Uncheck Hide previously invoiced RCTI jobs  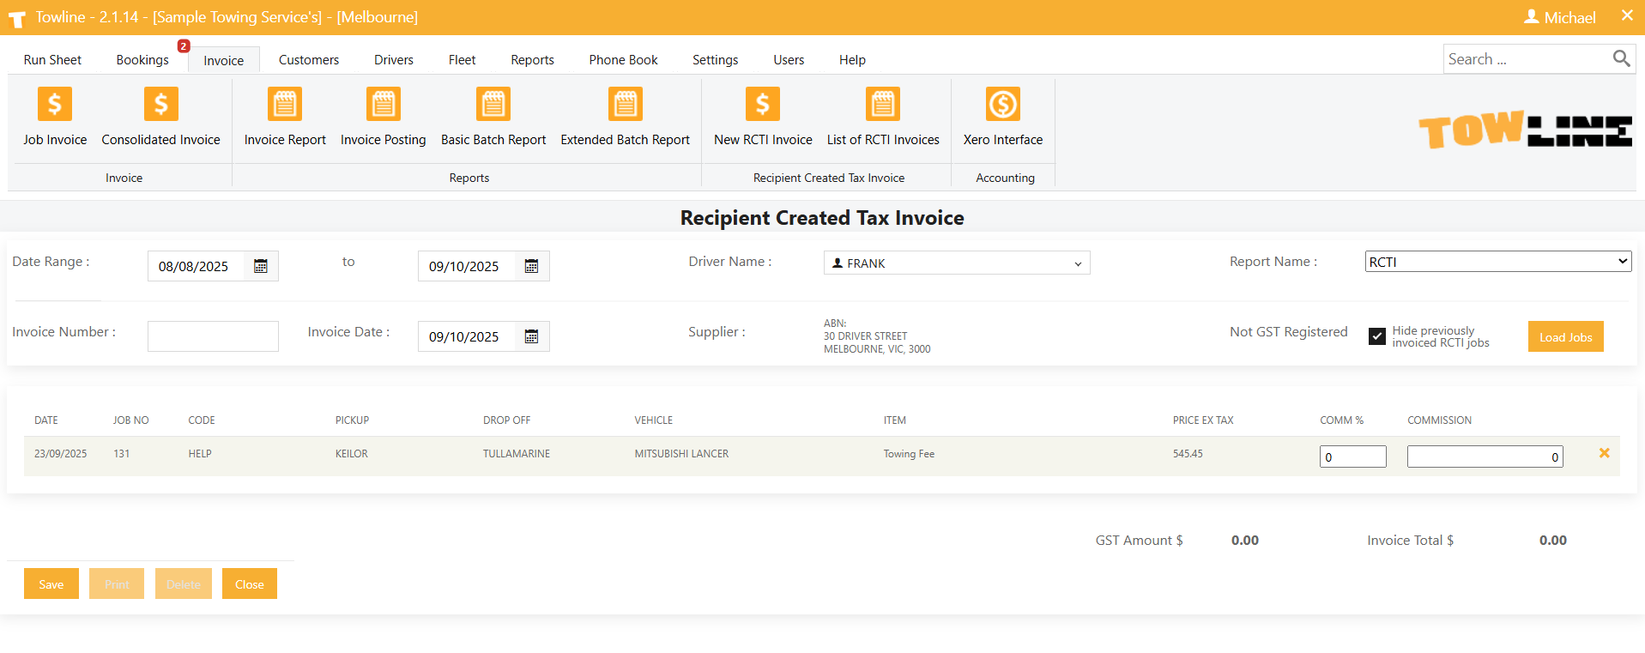pos(1377,336)
